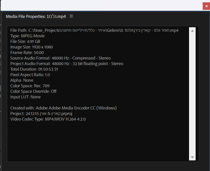Screen dimensions: 210x171
Task: Open the panel options hamburger menu
Action: pos(71,16)
